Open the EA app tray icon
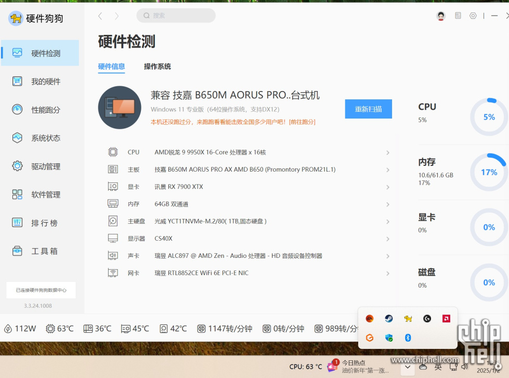 (x=370, y=319)
